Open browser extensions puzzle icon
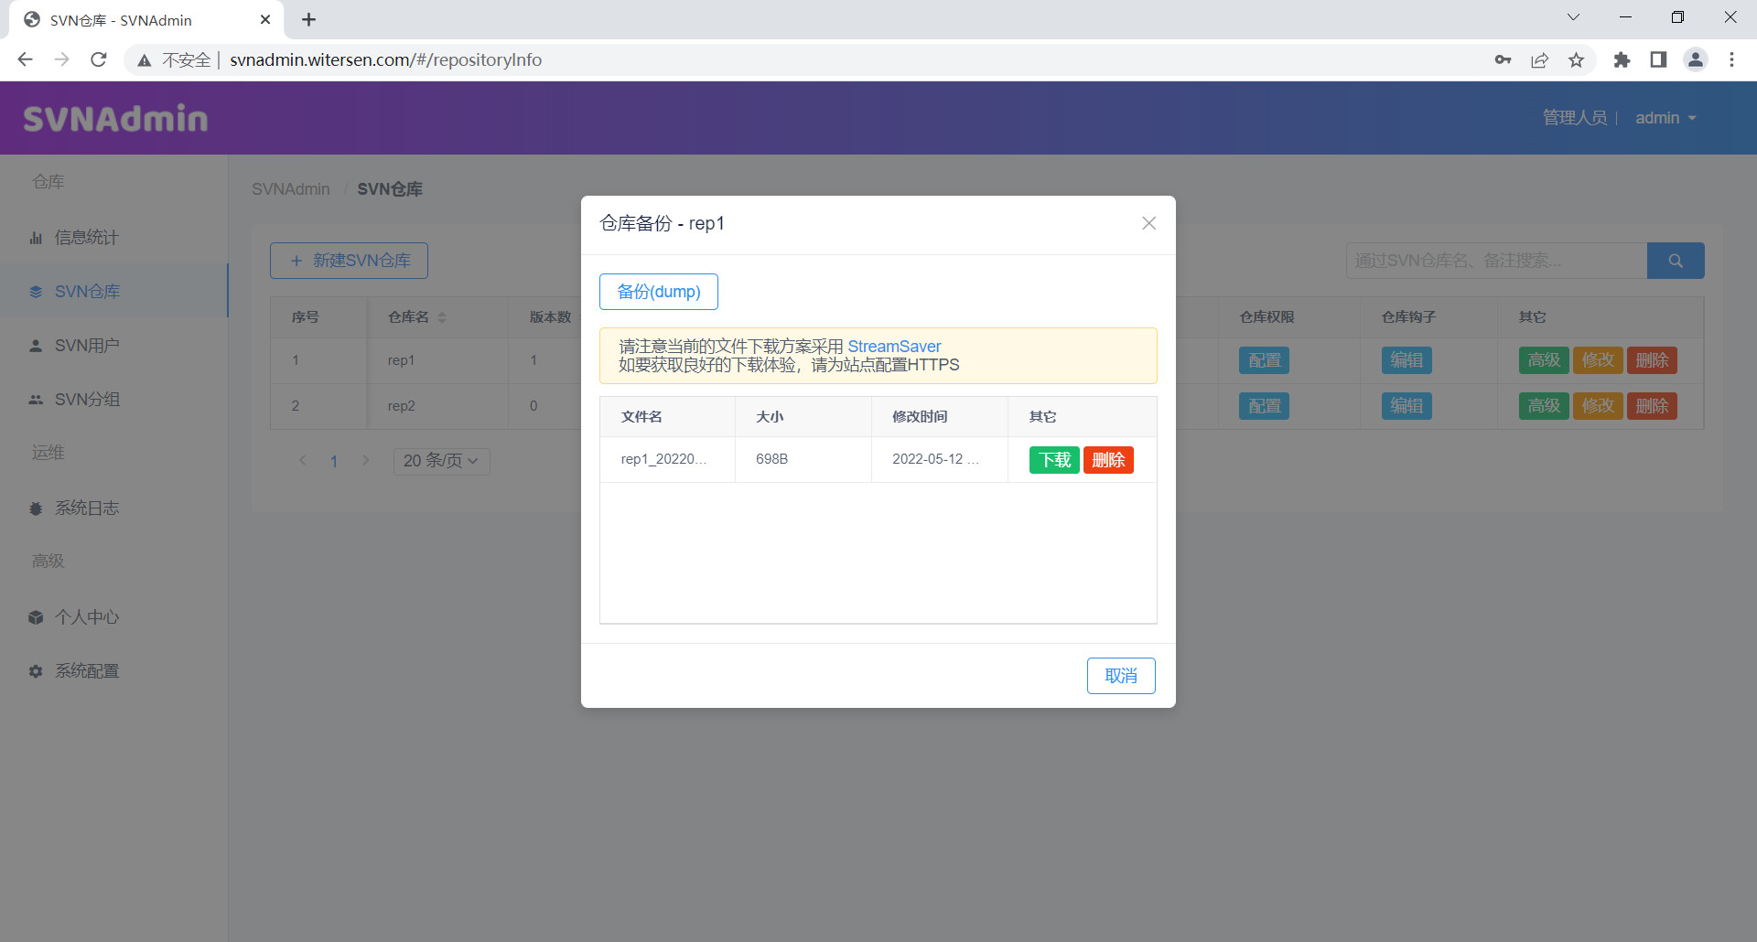Screen dimensions: 1757x942 (1622, 59)
